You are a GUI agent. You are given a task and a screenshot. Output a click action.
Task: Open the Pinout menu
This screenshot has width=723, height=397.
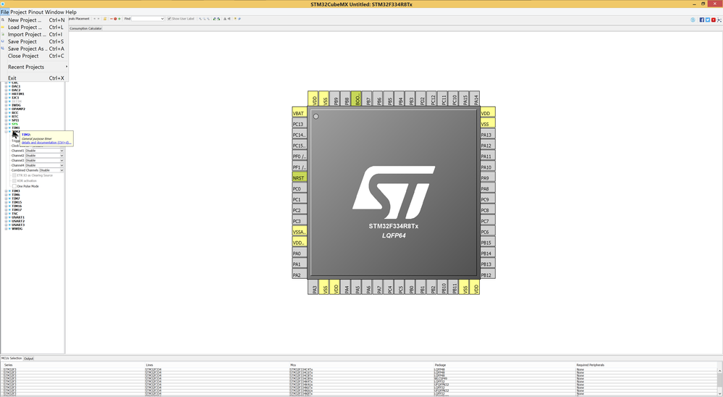36,12
